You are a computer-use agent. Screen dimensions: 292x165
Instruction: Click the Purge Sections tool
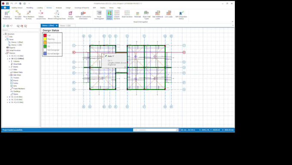click(x=70, y=15)
